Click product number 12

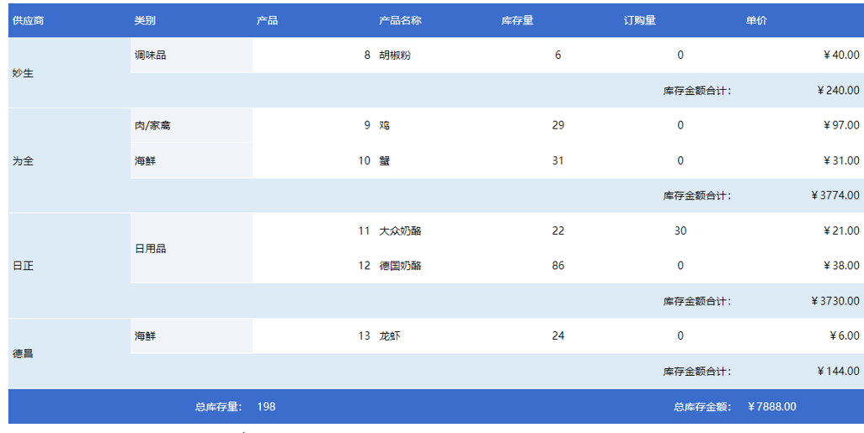365,266
